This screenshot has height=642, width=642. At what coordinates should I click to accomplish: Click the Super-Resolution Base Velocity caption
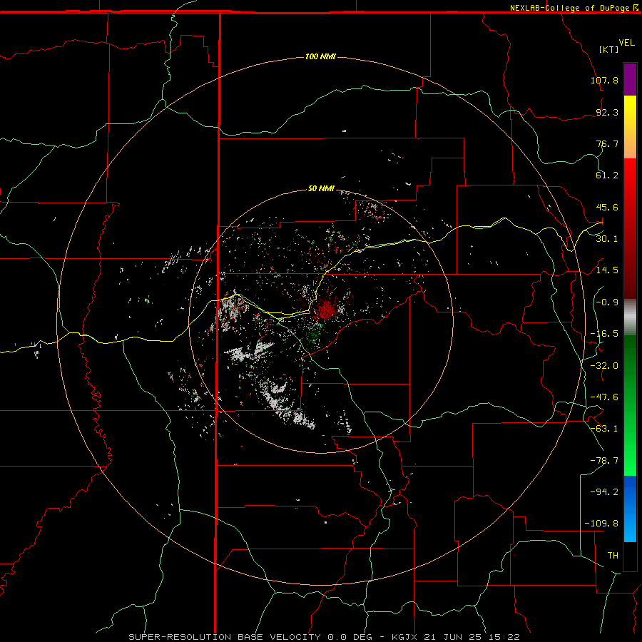tap(325, 637)
